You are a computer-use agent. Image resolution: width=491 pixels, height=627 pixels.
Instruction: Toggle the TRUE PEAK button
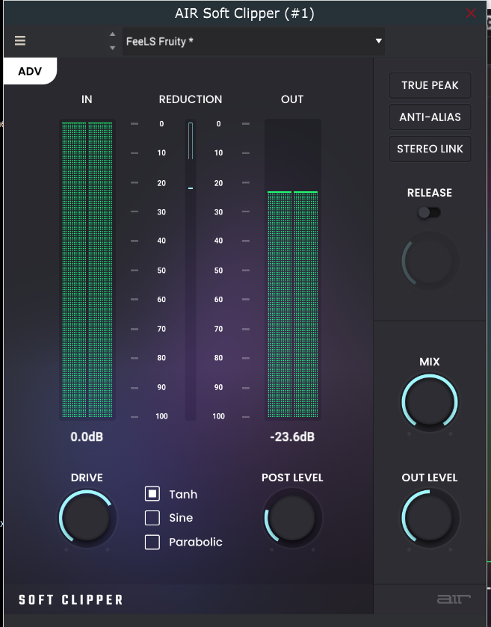coord(430,85)
